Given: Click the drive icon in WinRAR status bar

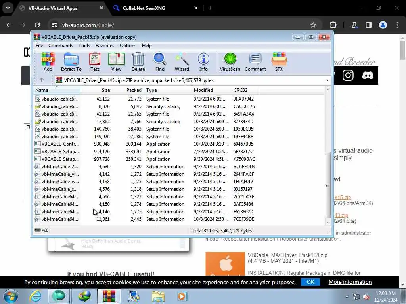Looking at the screenshot, I should [38, 230].
